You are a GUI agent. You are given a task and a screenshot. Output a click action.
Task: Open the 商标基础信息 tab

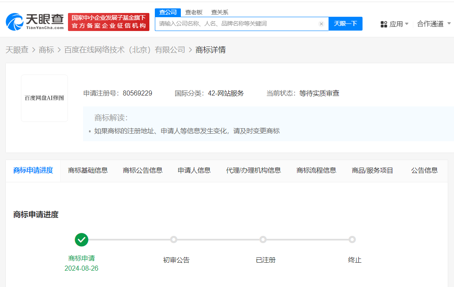(x=88, y=170)
